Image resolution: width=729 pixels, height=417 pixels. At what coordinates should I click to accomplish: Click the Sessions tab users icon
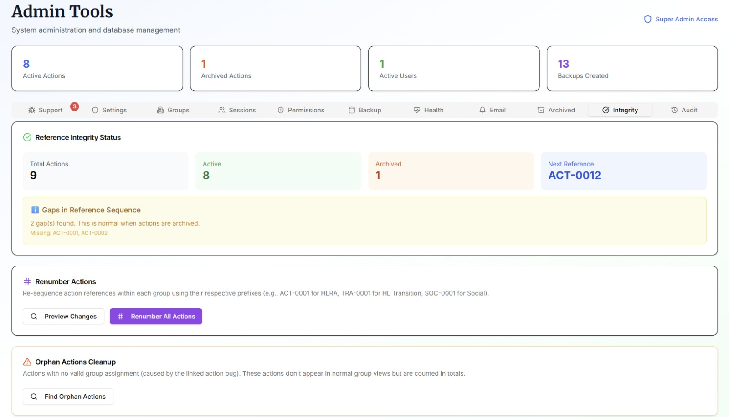tap(222, 110)
